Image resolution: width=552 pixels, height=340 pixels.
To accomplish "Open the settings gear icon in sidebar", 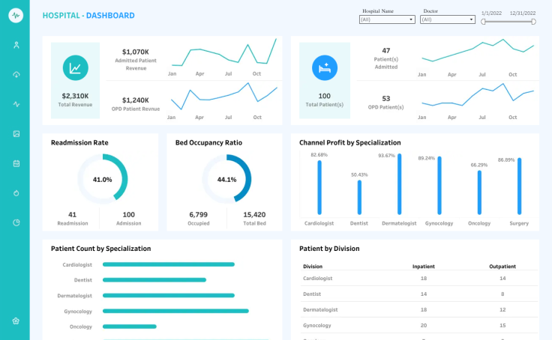I will tap(16, 321).
